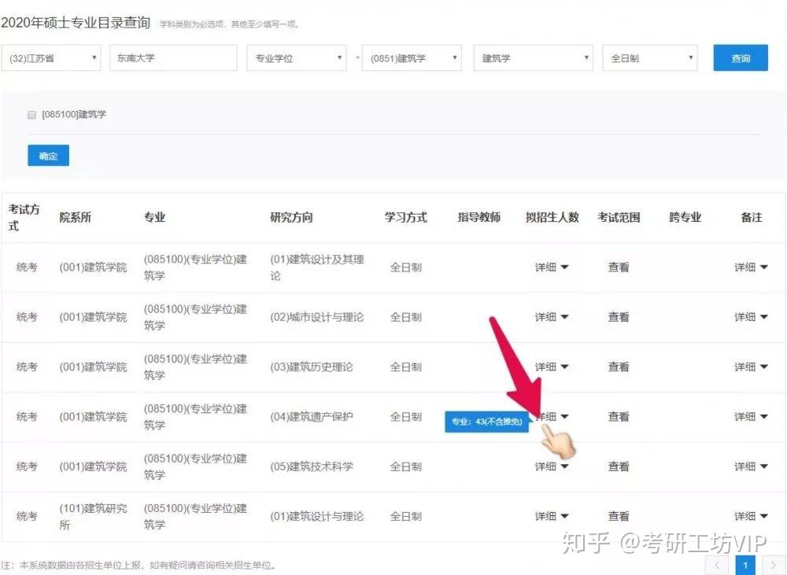Open the (0851)建筑学 discipline dropdown
This screenshot has width=787, height=575.
click(x=412, y=58)
